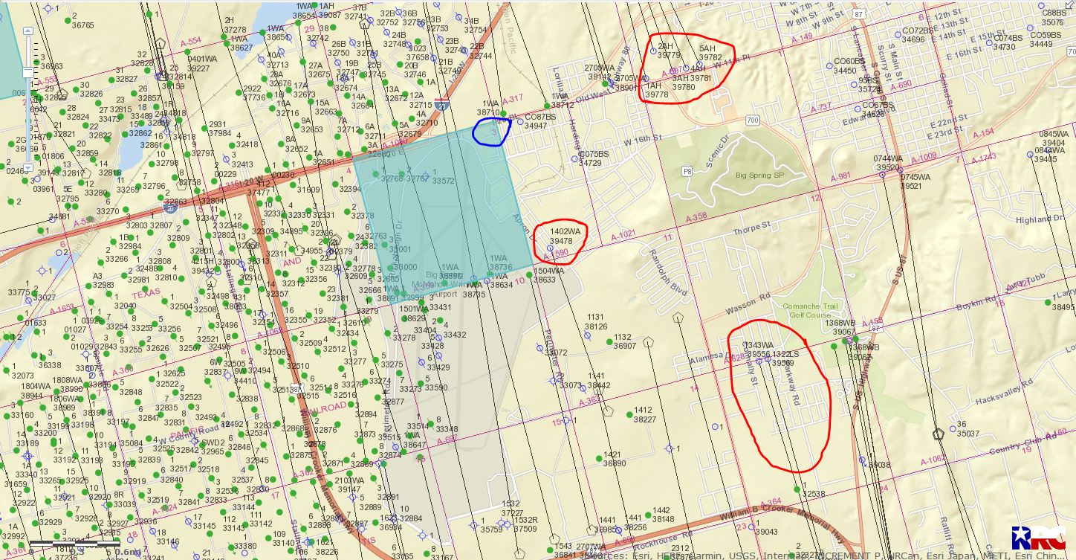Select green well 1504WA 38633
Screen dimensions: 1076x560
pyautogui.click(x=528, y=274)
